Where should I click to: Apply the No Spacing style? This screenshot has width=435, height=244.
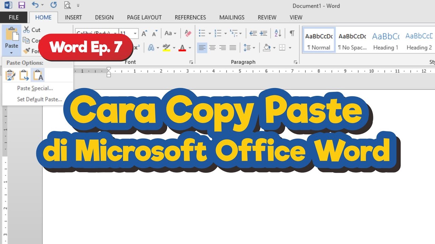[x=352, y=40]
